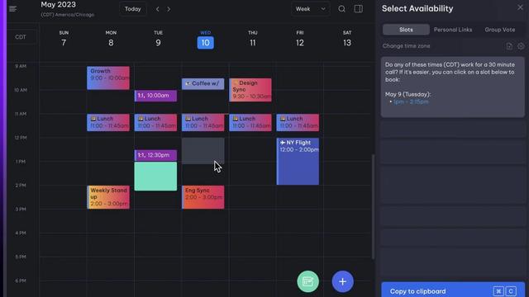Image resolution: width=529 pixels, height=297 pixels.
Task: Open the Eng Sync event
Action: (203, 197)
